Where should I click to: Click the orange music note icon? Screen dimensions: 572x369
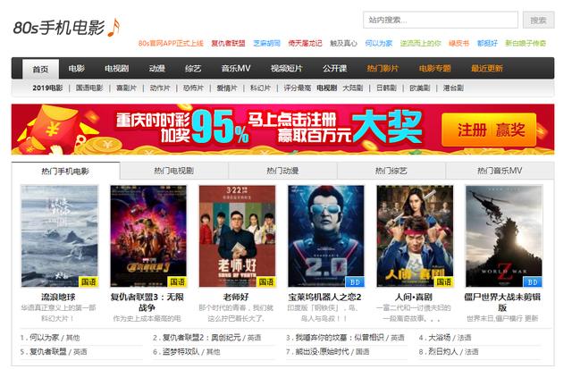[x=114, y=28]
